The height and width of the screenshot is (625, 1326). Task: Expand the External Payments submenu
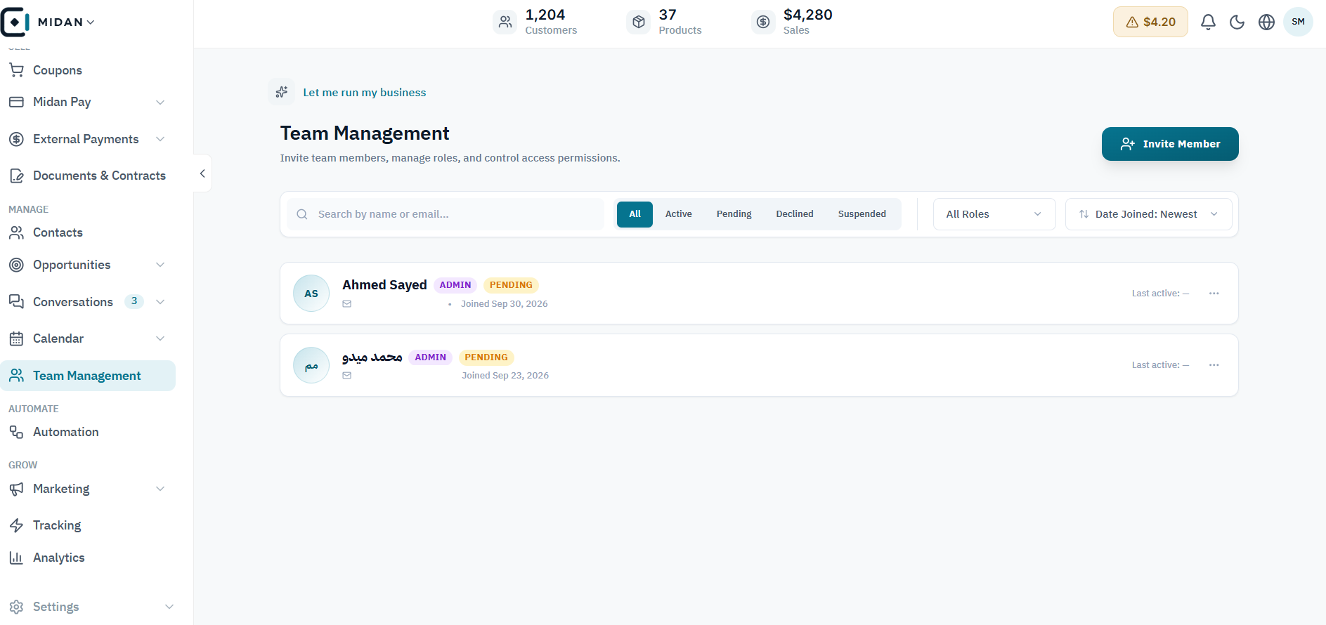[x=160, y=139]
